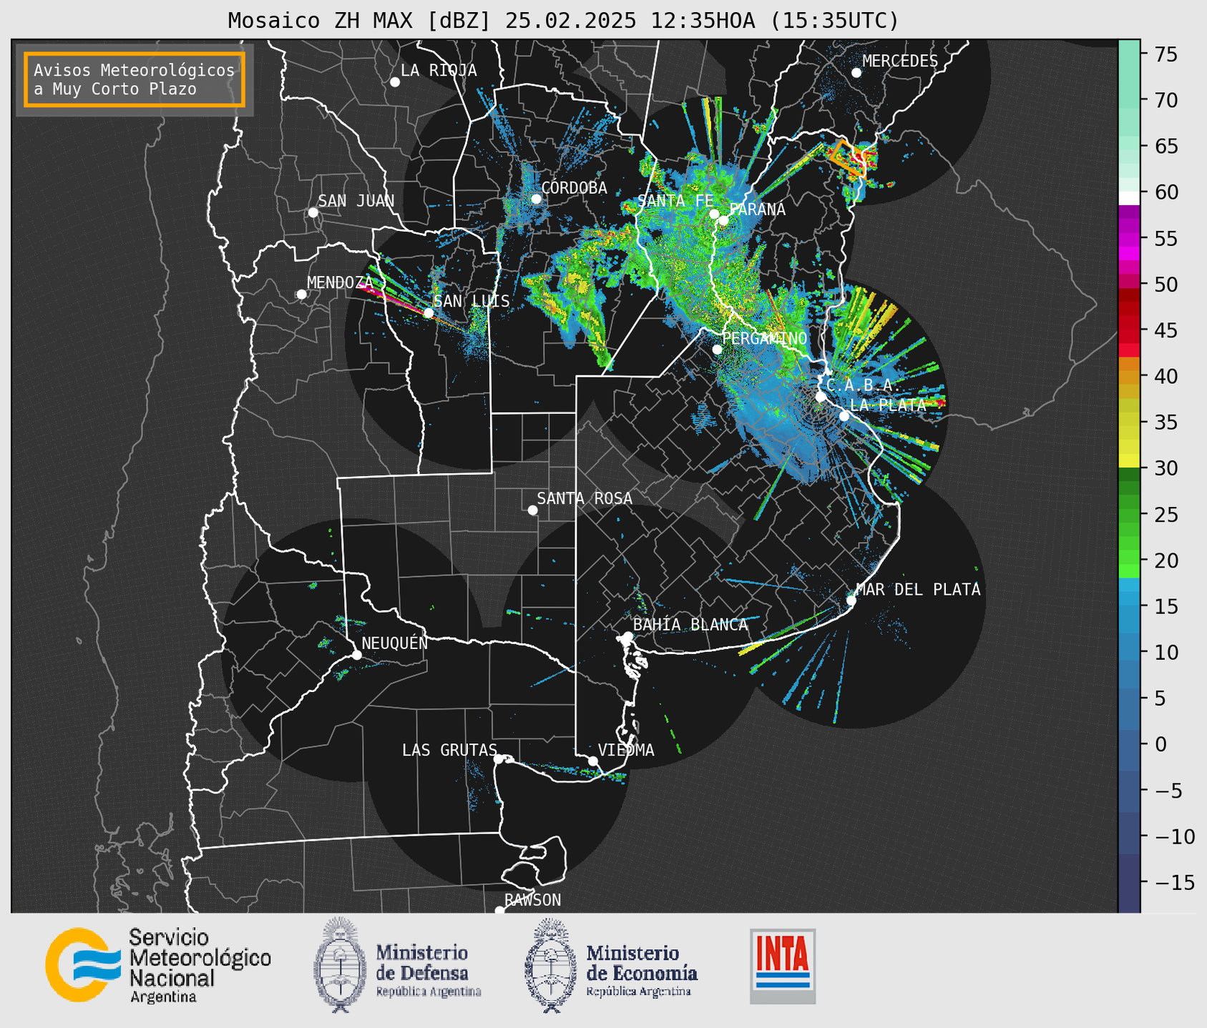Image resolution: width=1207 pixels, height=1028 pixels.
Task: Click the C.A.B.A. city marker dot
Action: (821, 397)
